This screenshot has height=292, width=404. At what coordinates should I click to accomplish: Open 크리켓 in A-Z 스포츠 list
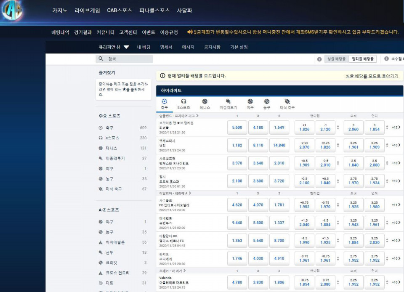(x=122, y=263)
